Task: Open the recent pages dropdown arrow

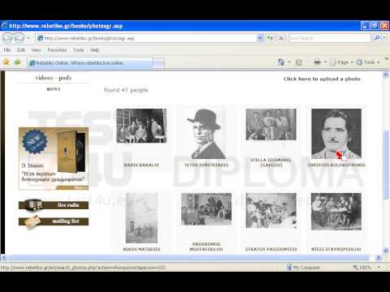Action: pyautogui.click(x=28, y=38)
